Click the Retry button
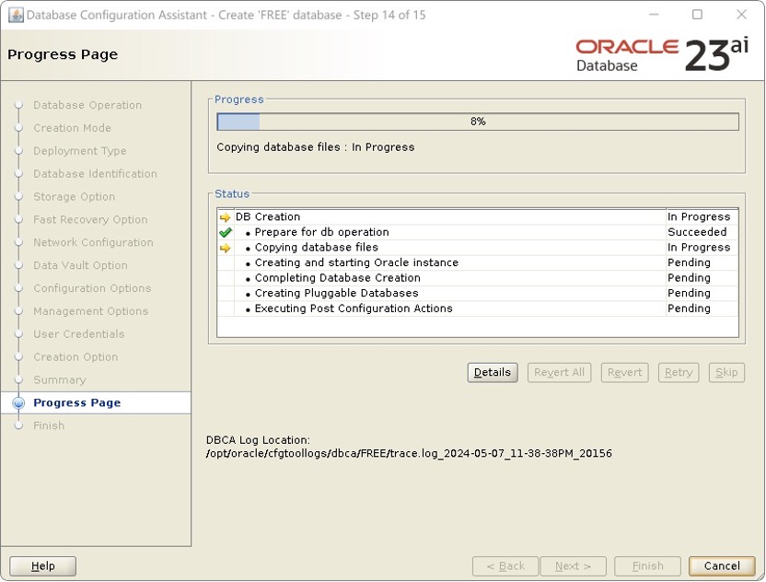Image resolution: width=766 pixels, height=582 pixels. (x=679, y=373)
